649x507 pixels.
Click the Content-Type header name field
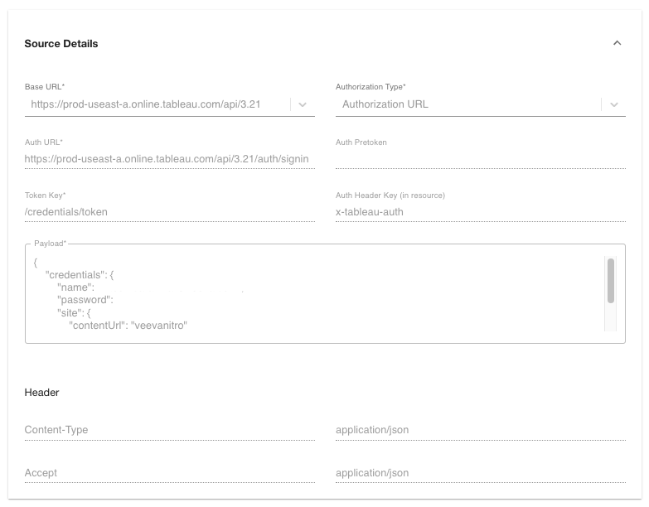(x=169, y=430)
